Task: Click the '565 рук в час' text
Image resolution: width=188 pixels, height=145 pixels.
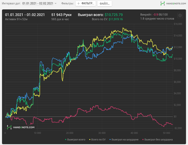Action: coord(60,19)
